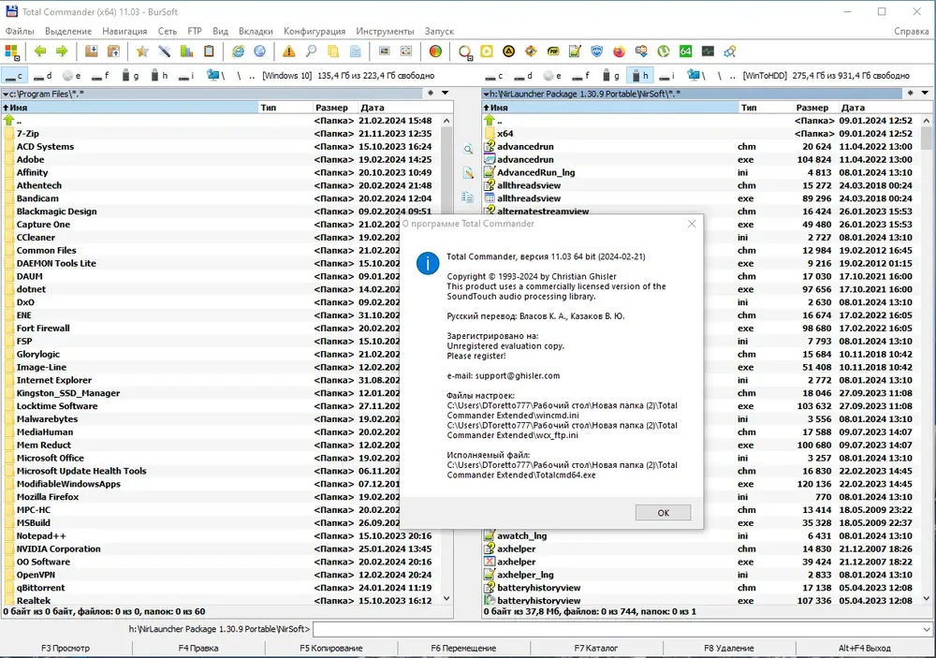Screen dimensions: 936x658
Task: Click the left panel scrollbar up arrow
Action: click(446, 121)
